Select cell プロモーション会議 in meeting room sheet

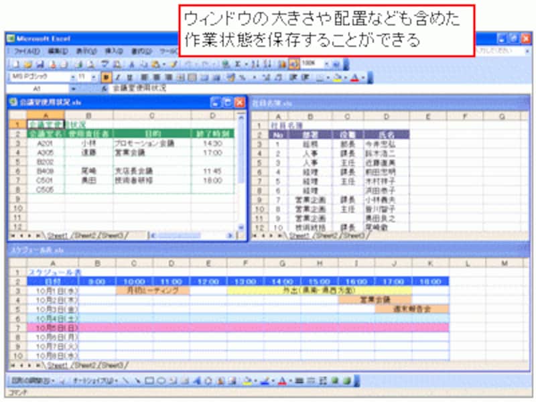click(x=151, y=143)
